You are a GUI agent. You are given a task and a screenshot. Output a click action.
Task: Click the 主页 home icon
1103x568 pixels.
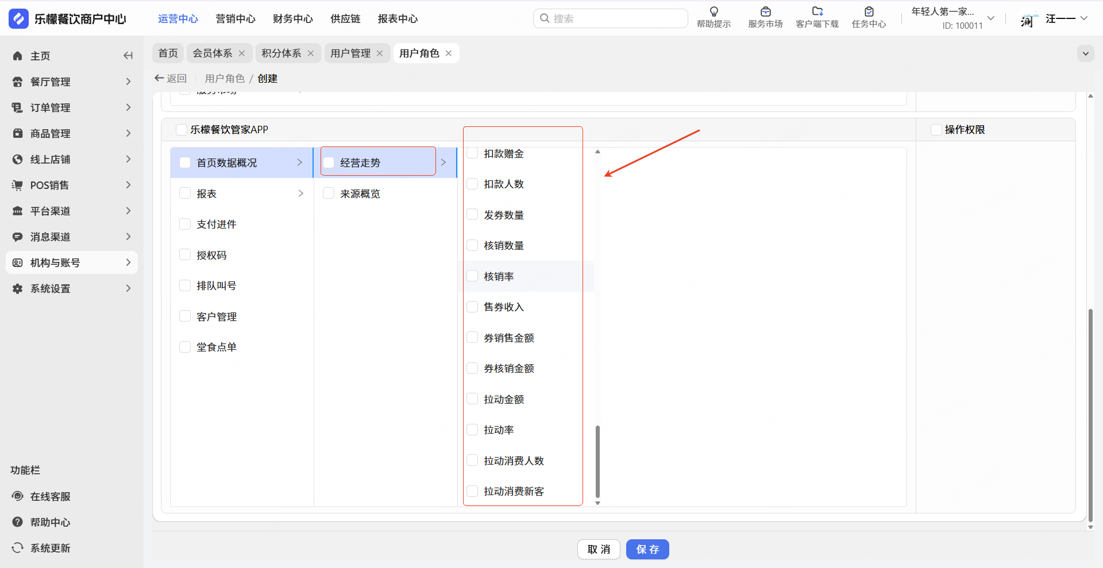click(18, 56)
